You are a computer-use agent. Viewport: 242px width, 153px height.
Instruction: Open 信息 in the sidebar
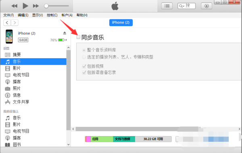click(33, 95)
